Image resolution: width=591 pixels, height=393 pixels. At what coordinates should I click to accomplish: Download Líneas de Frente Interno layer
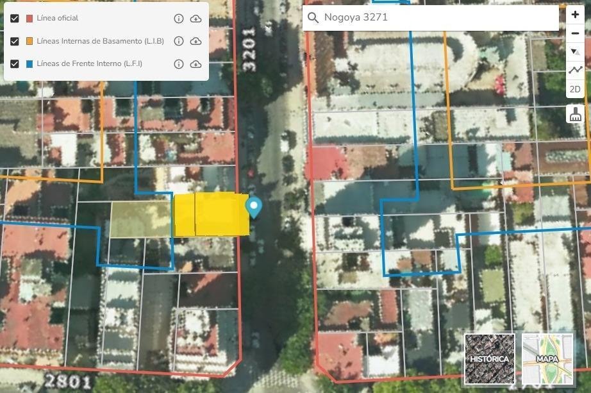click(x=196, y=64)
